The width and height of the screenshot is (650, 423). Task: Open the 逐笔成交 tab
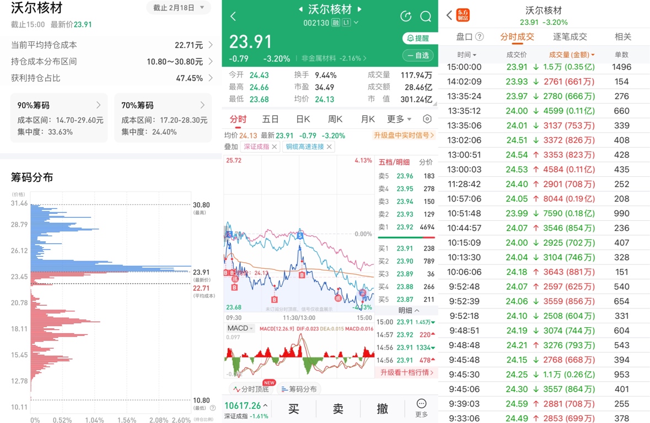570,36
